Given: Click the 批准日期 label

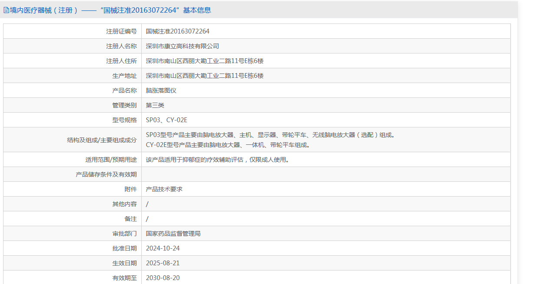Looking at the screenshot, I should pos(124,248).
